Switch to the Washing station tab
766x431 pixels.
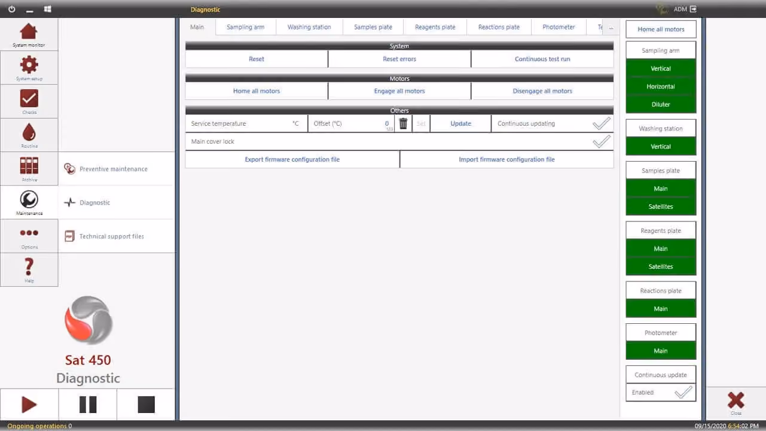(309, 27)
